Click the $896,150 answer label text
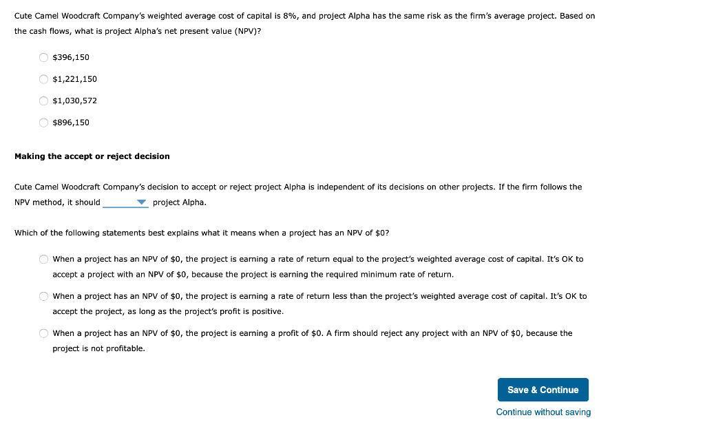 tap(70, 122)
